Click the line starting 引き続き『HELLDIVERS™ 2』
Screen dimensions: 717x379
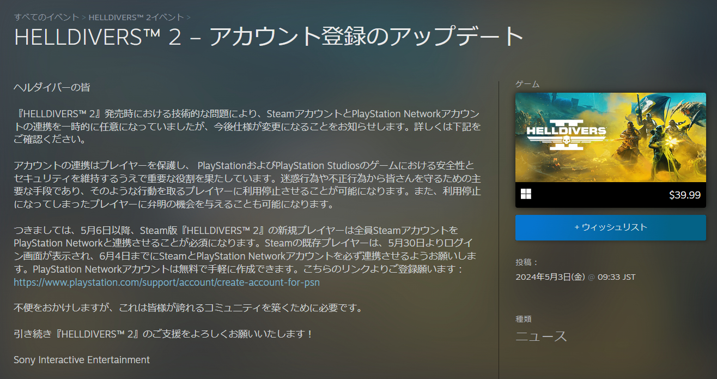point(163,334)
